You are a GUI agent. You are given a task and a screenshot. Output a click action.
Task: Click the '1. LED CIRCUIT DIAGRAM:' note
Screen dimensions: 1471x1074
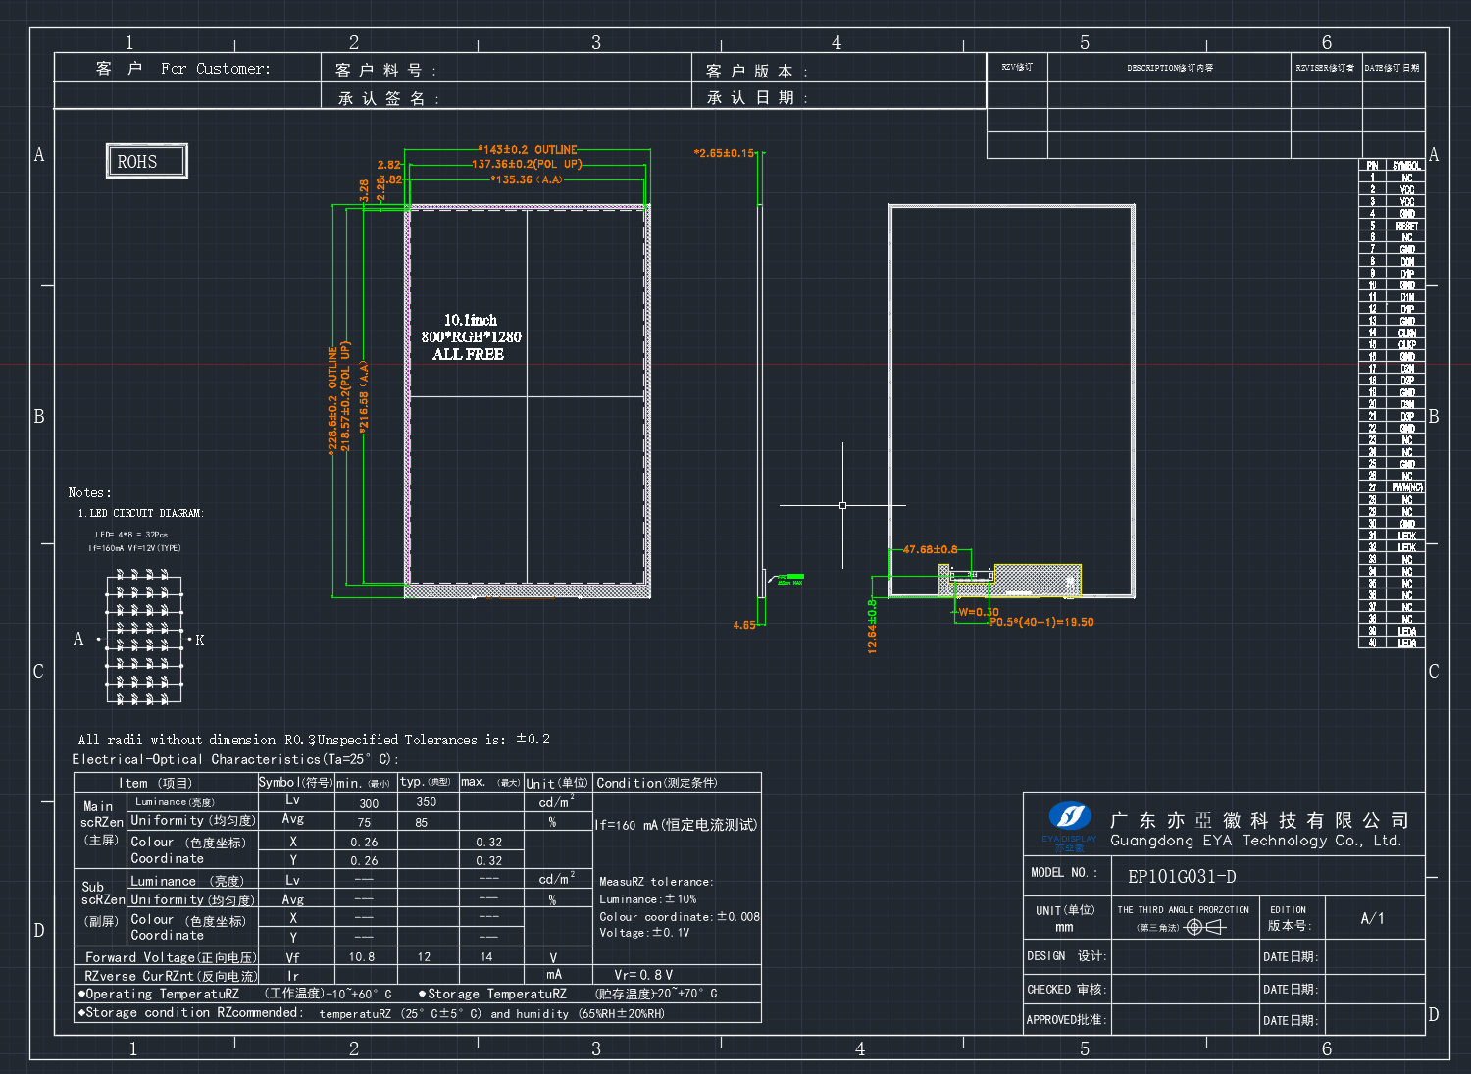[x=141, y=513]
